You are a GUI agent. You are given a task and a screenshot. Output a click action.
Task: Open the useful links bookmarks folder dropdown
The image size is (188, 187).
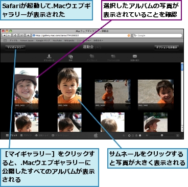98,40
